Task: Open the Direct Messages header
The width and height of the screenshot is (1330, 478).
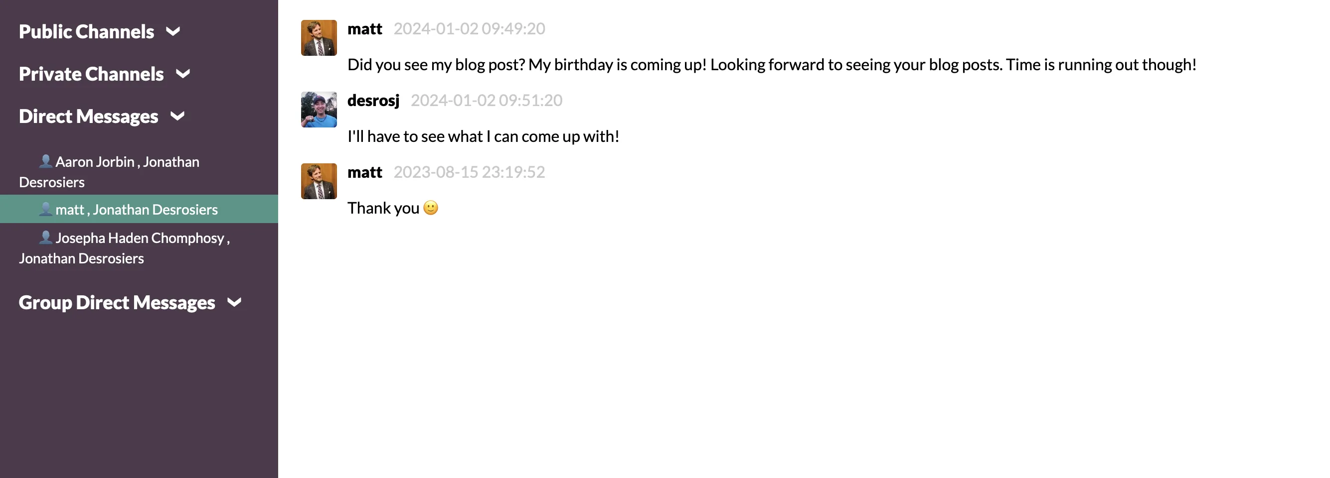Action: (x=88, y=116)
